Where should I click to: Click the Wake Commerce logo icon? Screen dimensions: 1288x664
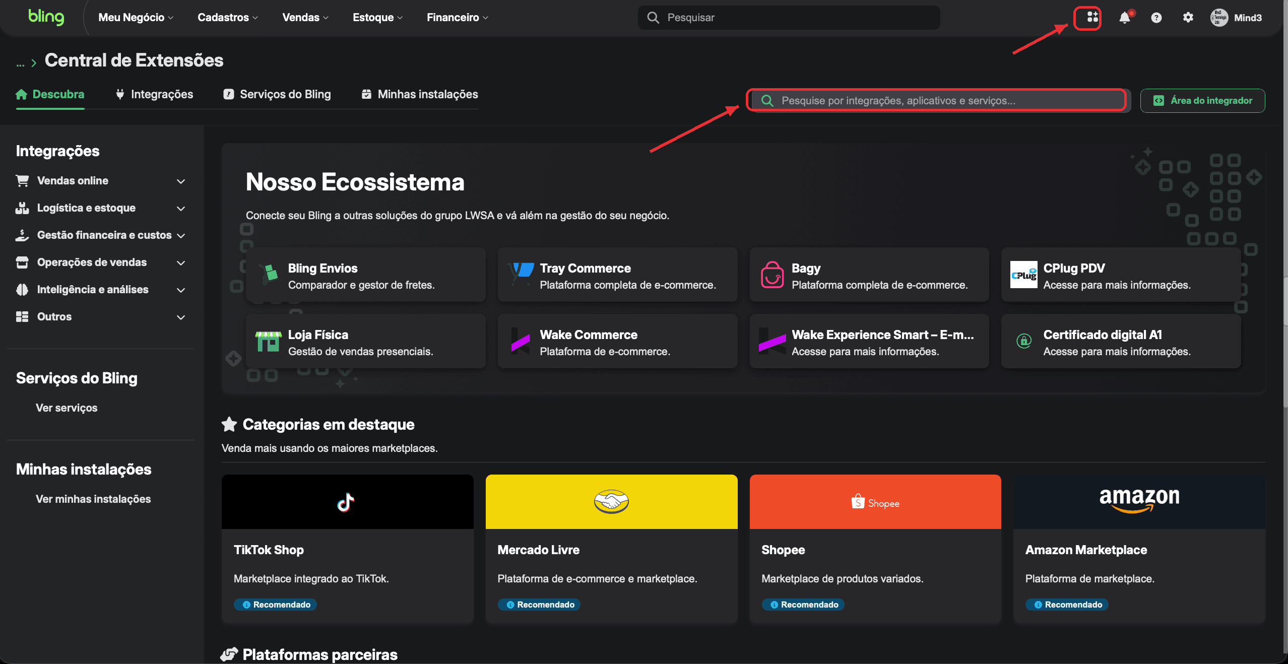click(x=520, y=342)
